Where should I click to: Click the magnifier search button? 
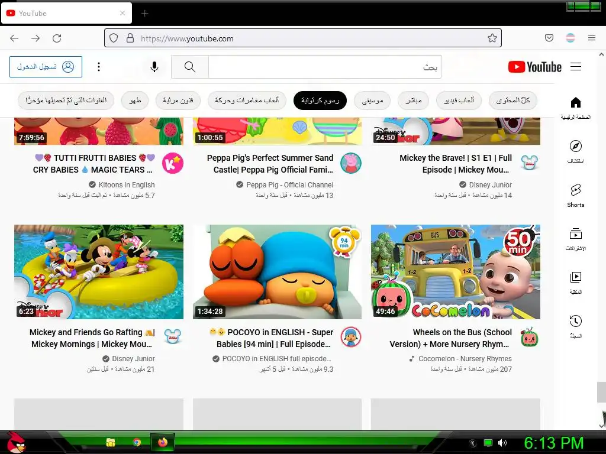point(190,67)
